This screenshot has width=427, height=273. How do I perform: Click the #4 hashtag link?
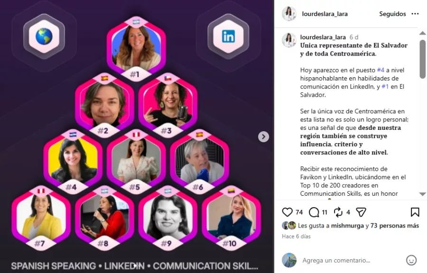coord(381,70)
